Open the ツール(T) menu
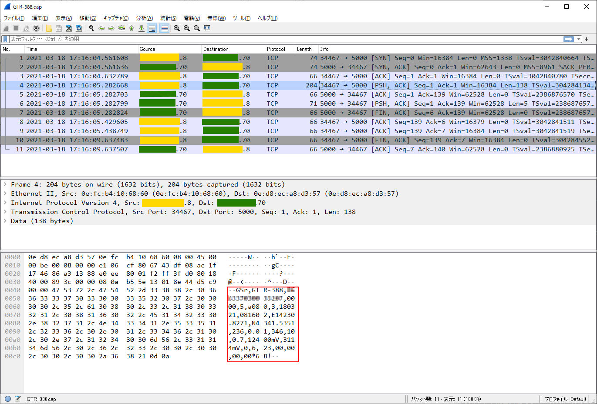Image resolution: width=597 pixels, height=404 pixels. 241,18
